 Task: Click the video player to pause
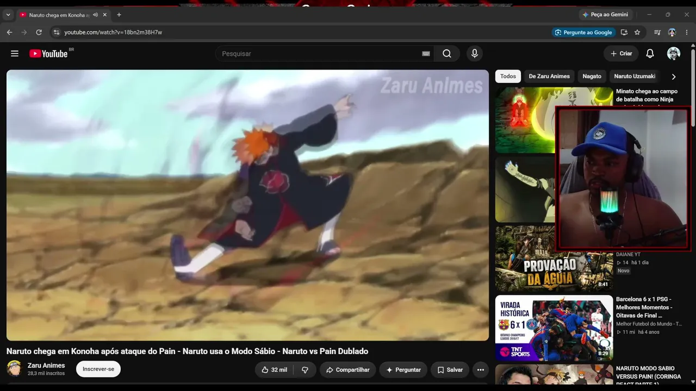(x=247, y=205)
